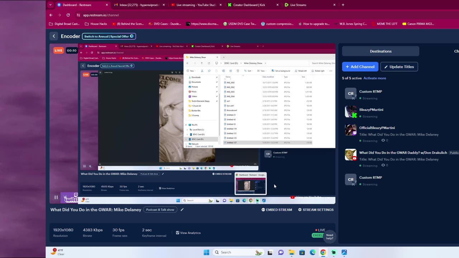Go back using the browser back arrow
The height and width of the screenshot is (258, 459).
coord(51,15)
